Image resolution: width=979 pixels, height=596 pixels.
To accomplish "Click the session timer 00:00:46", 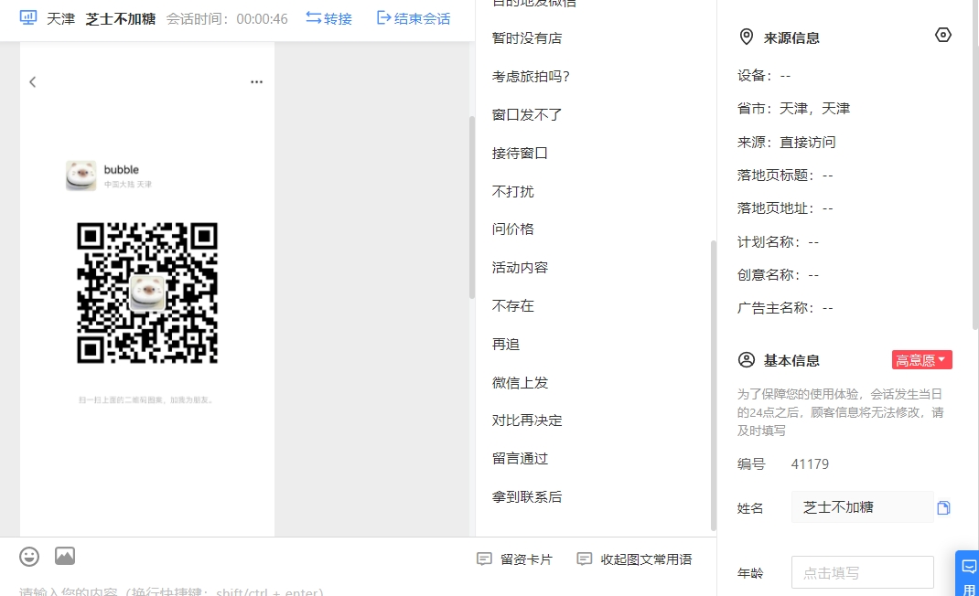I will point(263,18).
